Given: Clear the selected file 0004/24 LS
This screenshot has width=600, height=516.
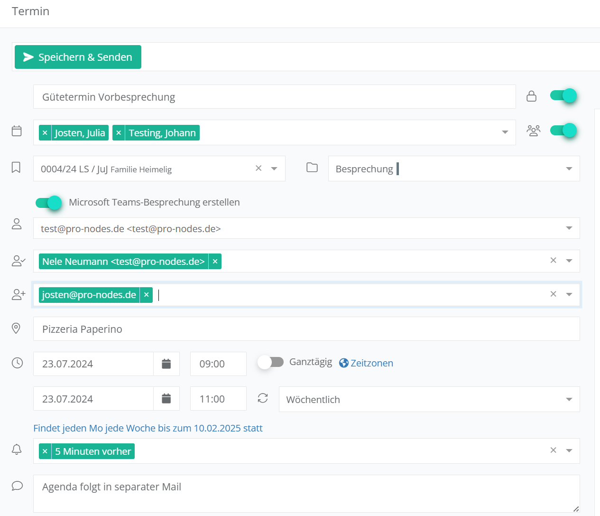Looking at the screenshot, I should [x=258, y=169].
